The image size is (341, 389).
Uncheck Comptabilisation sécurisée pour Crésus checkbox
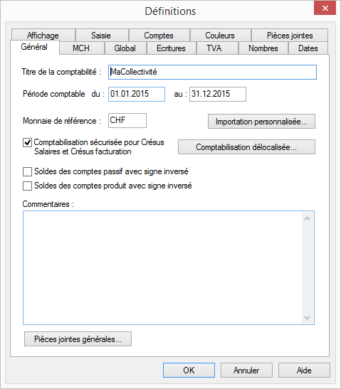click(27, 142)
